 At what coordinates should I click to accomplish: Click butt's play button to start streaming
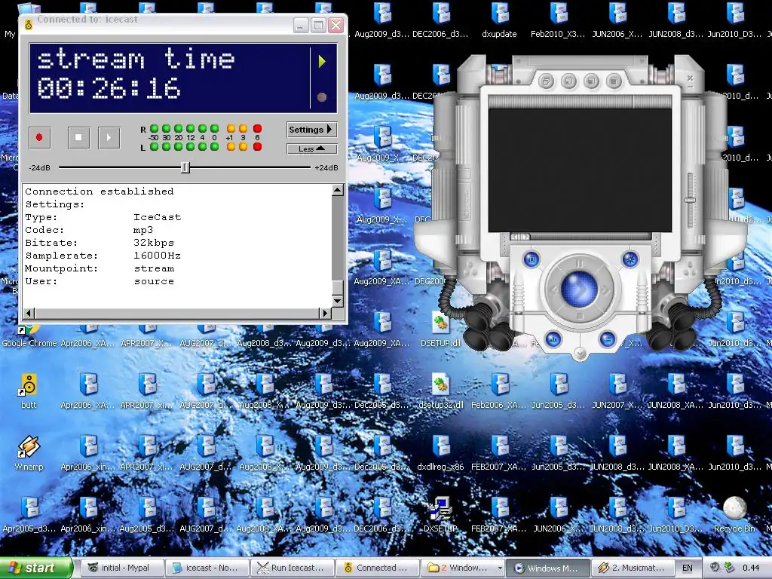109,137
